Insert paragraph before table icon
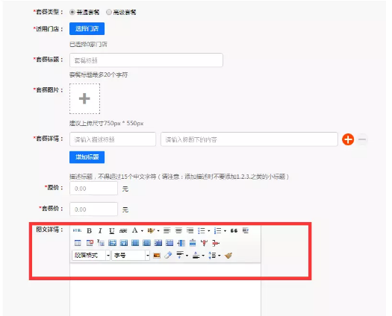Viewport: 392px width, 316px height. (101, 243)
